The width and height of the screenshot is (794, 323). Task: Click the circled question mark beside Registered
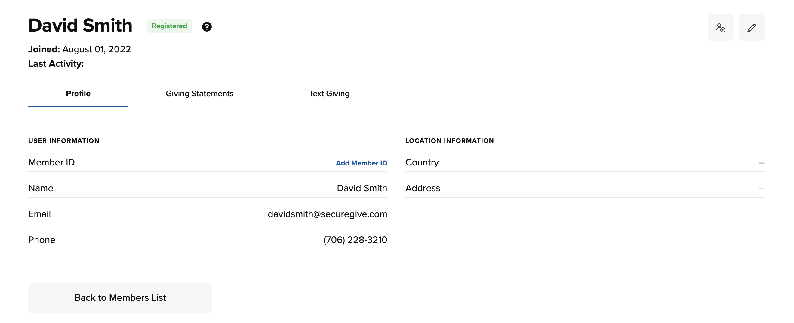tap(207, 27)
